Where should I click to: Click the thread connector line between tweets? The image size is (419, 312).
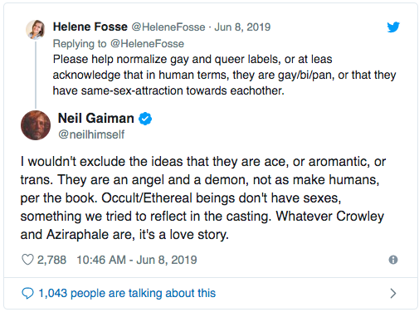(x=36, y=75)
